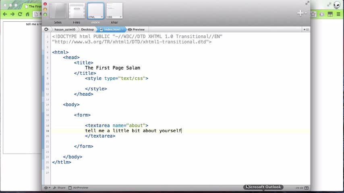Add a new tab with plus icon

[300, 13]
